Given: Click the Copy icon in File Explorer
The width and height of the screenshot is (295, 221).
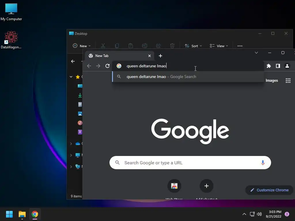Looking at the screenshot, I should 117,46.
